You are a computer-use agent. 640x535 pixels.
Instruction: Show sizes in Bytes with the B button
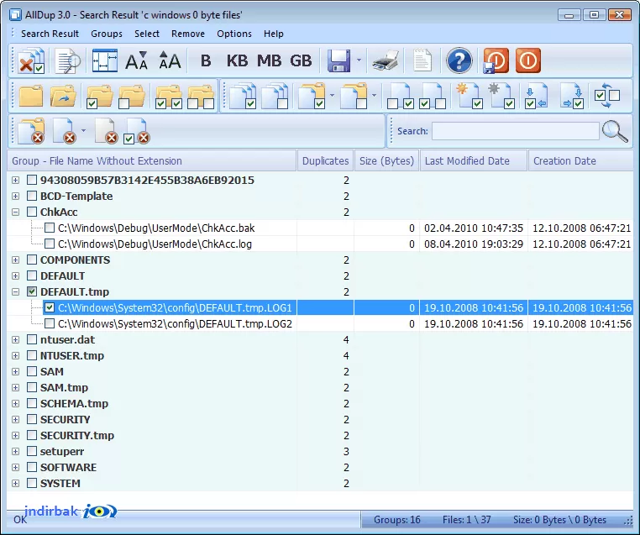pos(206,60)
